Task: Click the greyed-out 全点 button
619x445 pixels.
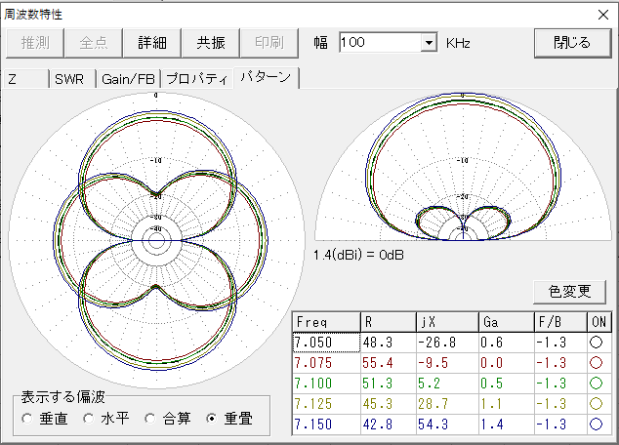Action: [x=94, y=43]
